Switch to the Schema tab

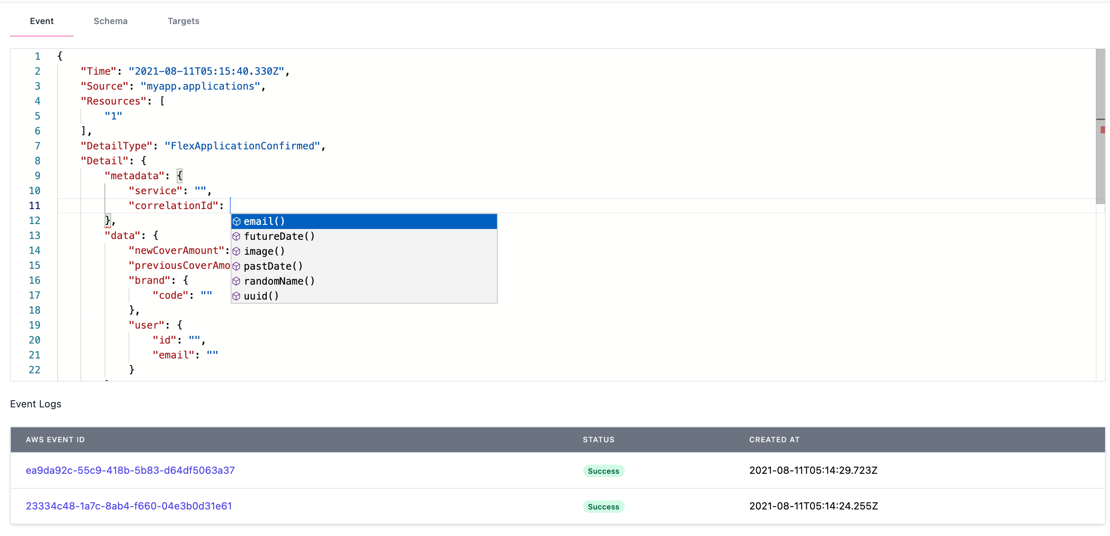click(x=110, y=21)
